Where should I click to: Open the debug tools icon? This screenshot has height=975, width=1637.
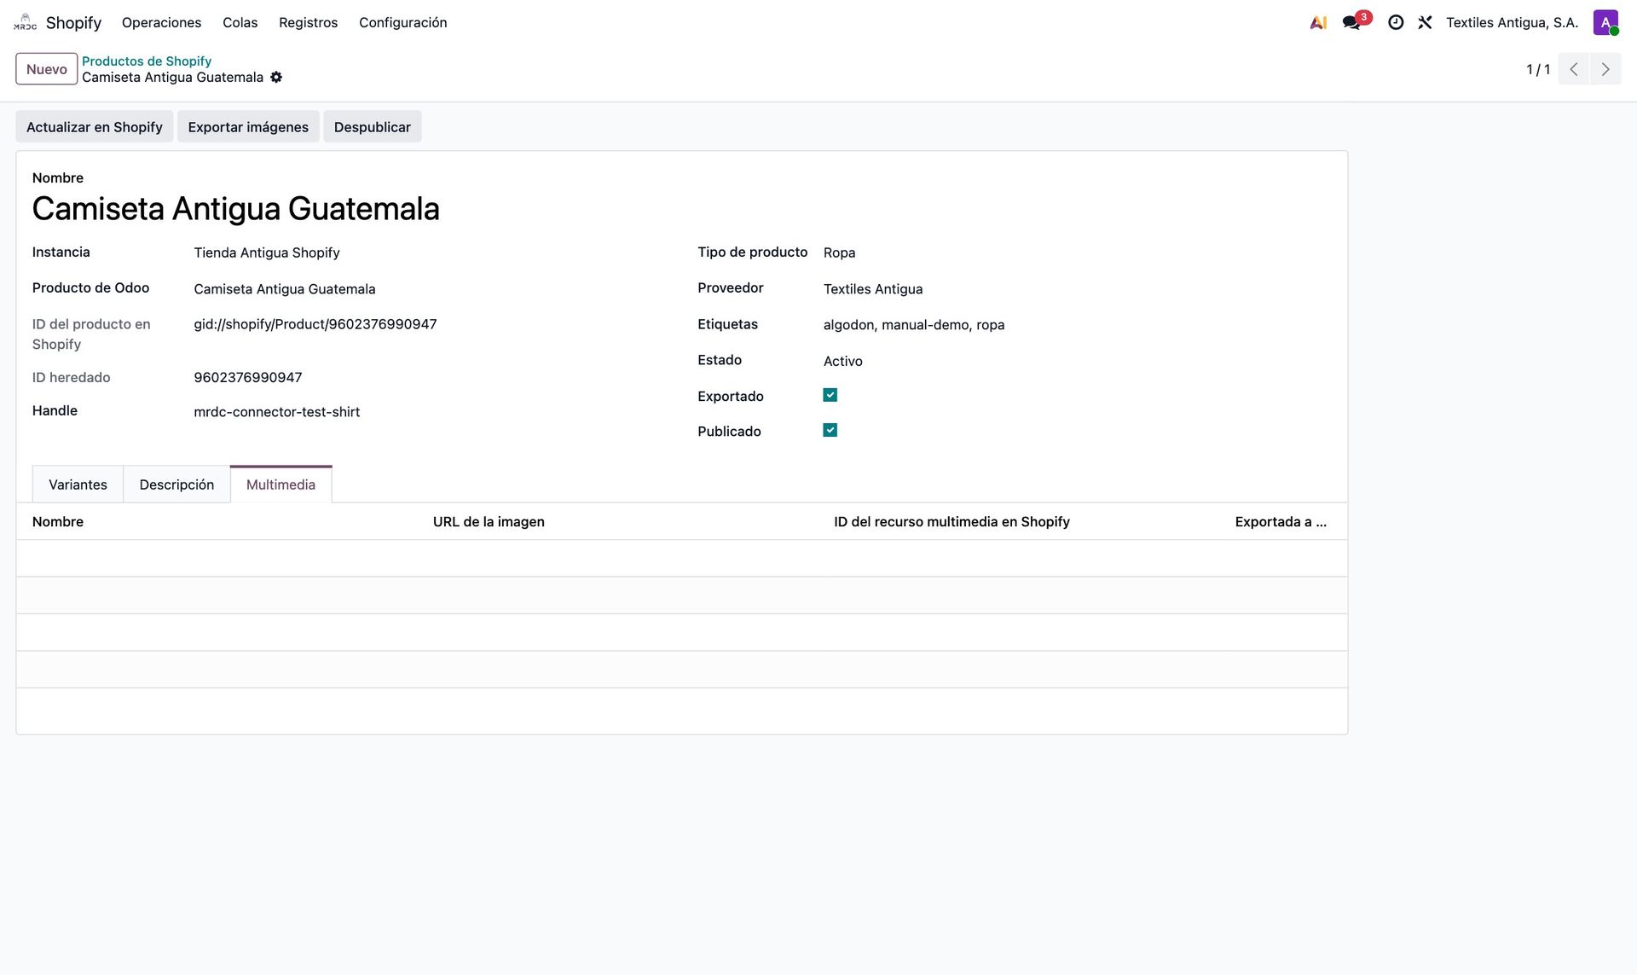1425,23
